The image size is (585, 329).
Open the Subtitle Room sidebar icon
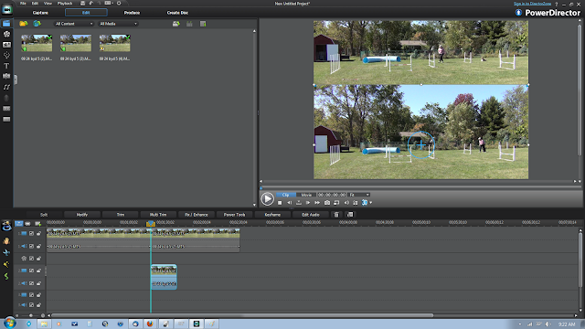(6, 120)
